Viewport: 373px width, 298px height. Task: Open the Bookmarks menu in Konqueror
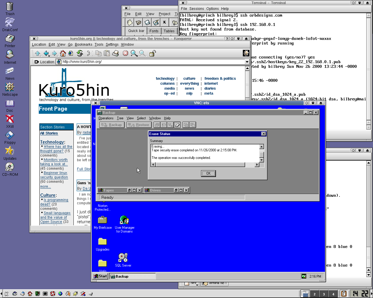pyautogui.click(x=83, y=45)
